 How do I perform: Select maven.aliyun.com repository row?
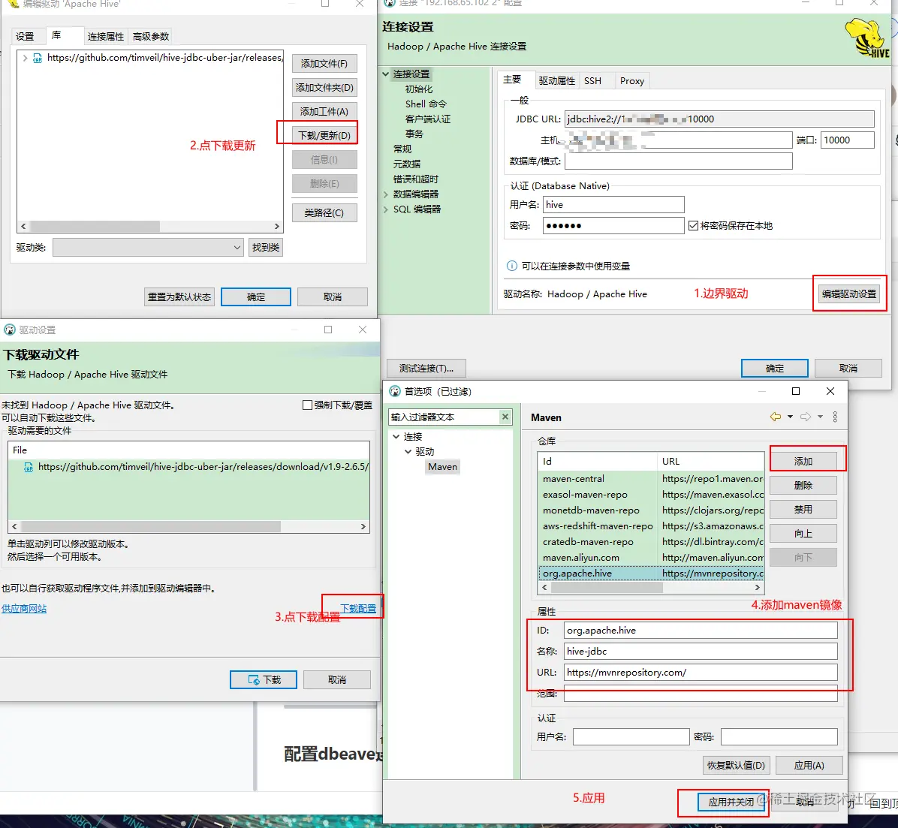[651, 558]
